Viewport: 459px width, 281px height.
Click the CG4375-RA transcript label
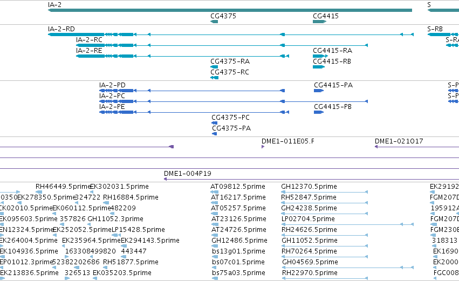coord(230,61)
